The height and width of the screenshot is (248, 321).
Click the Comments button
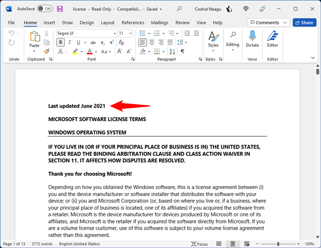[x=268, y=22]
